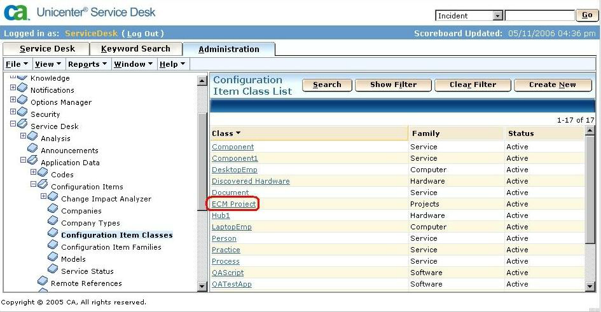Viewport: 601px width, 312px height.
Task: Click the Log Out link
Action: (x=142, y=34)
